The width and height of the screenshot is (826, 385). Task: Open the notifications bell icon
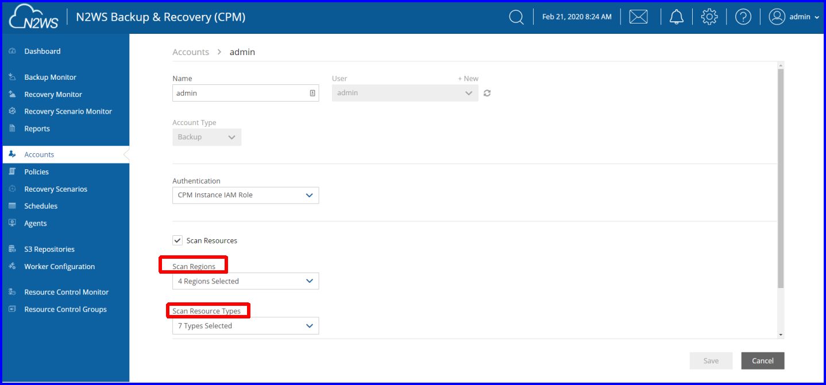click(677, 17)
